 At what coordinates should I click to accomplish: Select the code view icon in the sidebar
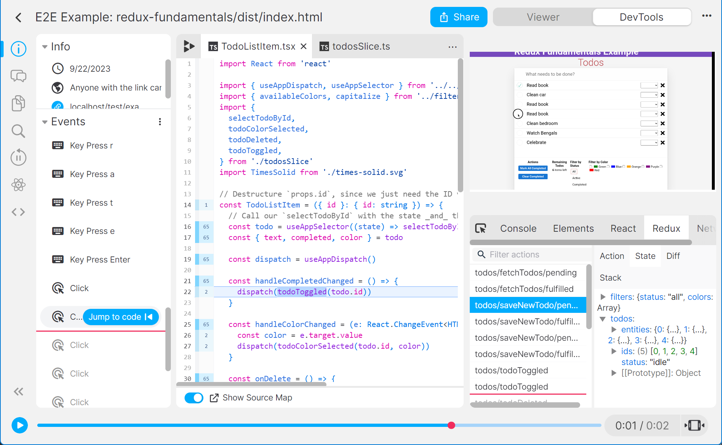pyautogui.click(x=18, y=212)
